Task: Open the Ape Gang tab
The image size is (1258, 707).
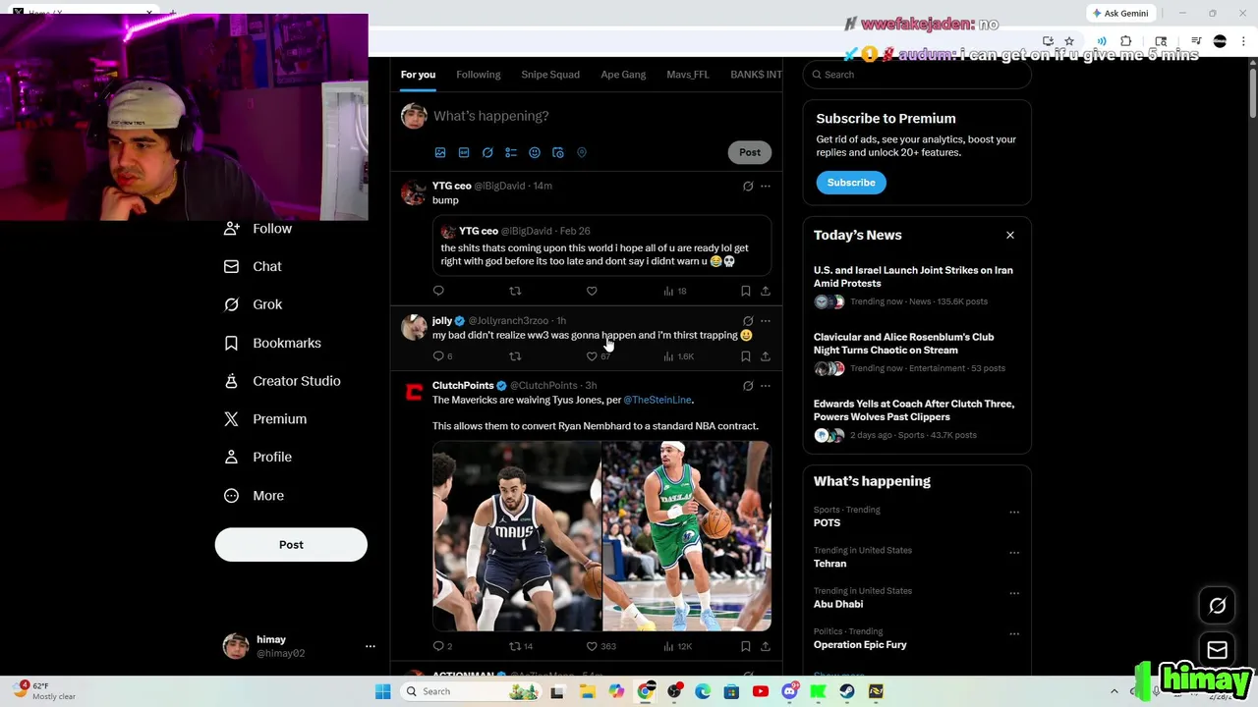Action: (x=623, y=75)
